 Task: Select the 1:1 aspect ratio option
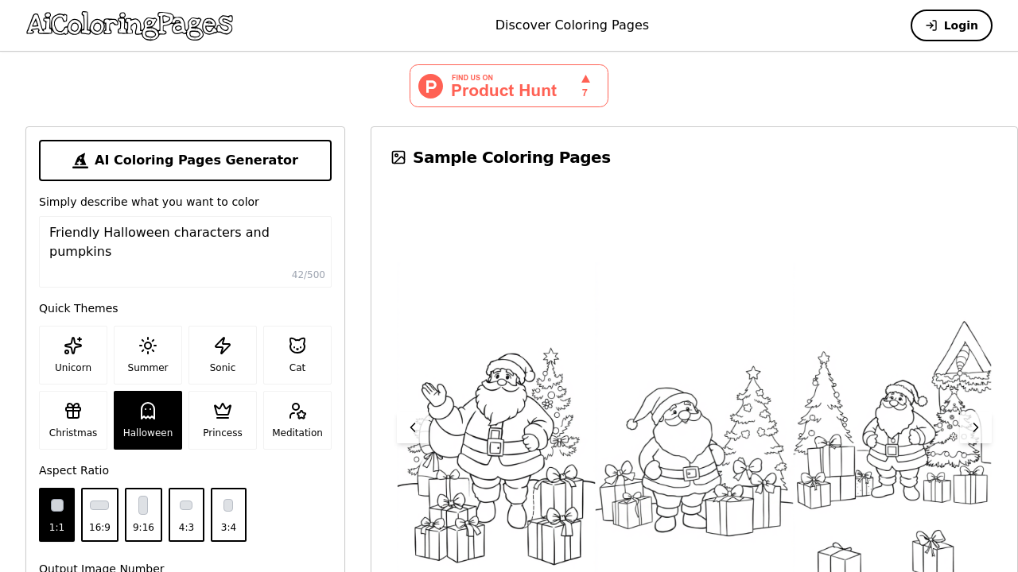click(56, 515)
